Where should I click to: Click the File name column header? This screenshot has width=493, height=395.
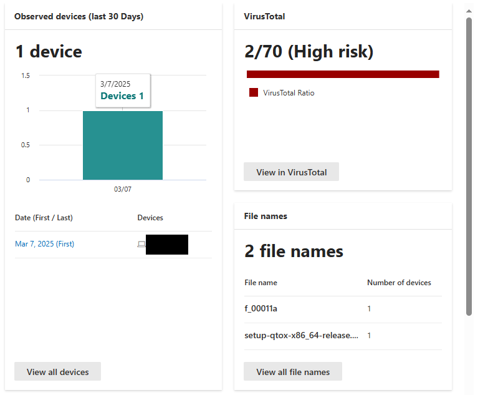(x=261, y=283)
